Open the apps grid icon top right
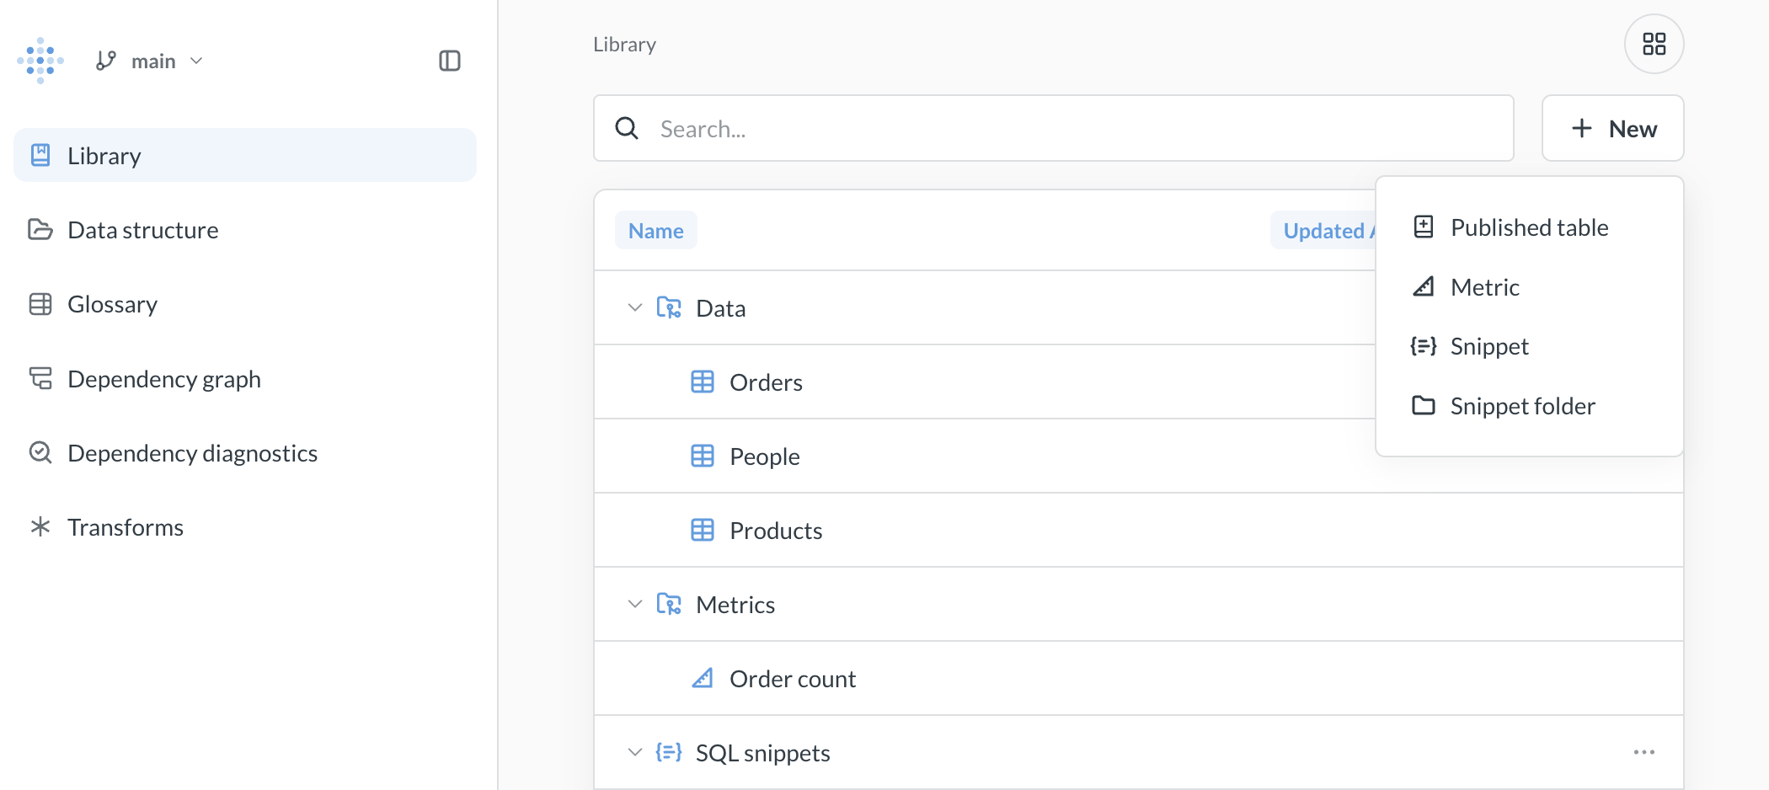This screenshot has width=1769, height=790. pyautogui.click(x=1654, y=44)
